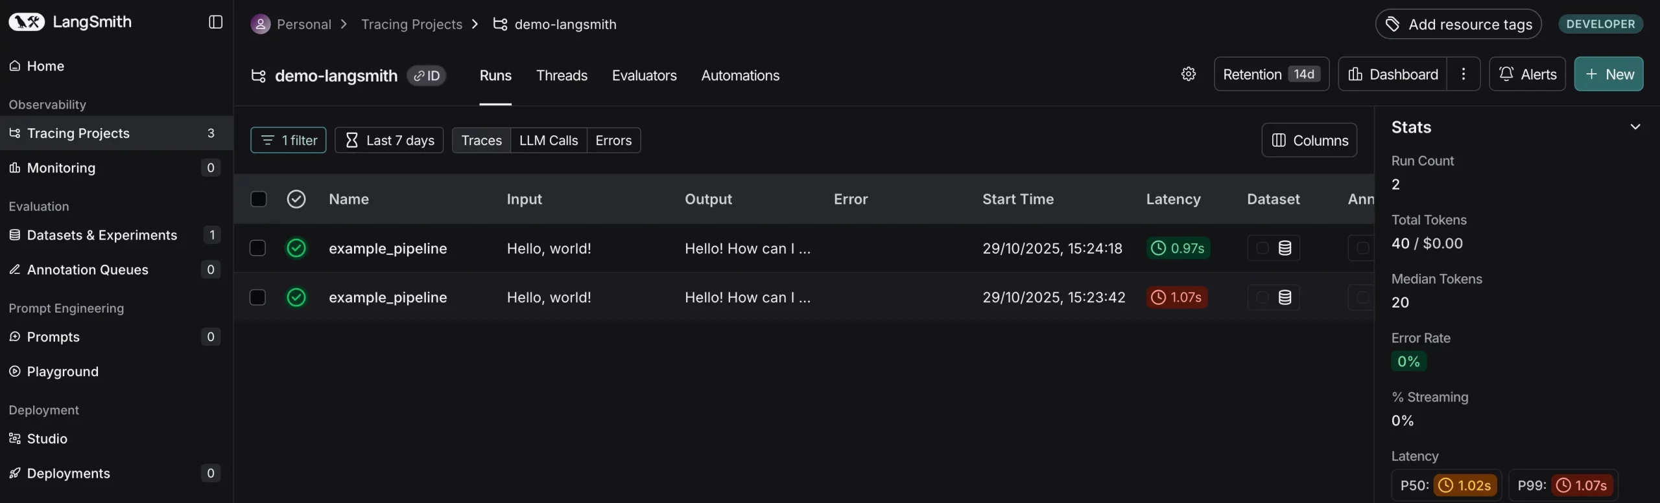Check the 15:24:18 run checkbox
This screenshot has width=1660, height=503.
[x=257, y=248]
